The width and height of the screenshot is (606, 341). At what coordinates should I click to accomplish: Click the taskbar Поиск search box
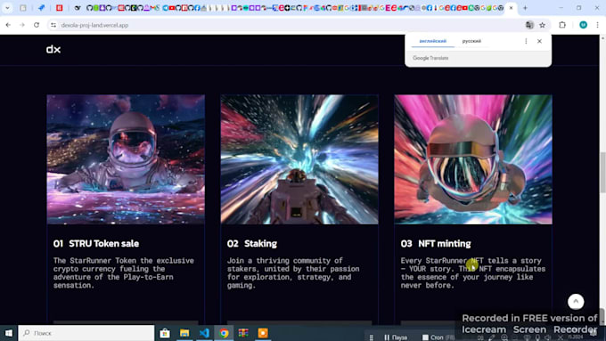[x=86, y=333]
